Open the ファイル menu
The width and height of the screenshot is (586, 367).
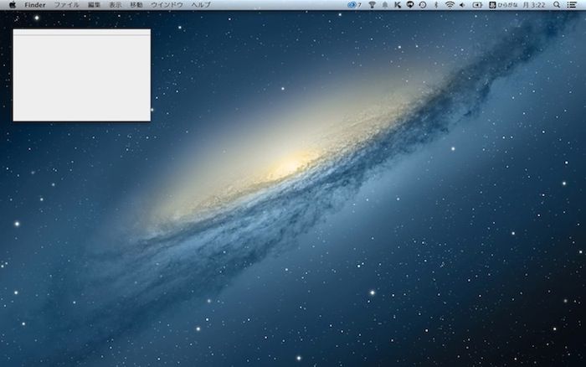tap(66, 5)
